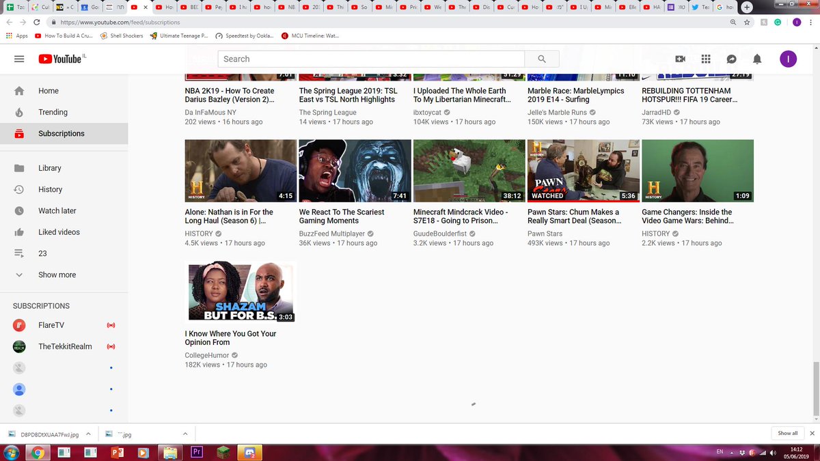
Task: Switch to the first tab labeled Tzc
Action: coord(16,7)
